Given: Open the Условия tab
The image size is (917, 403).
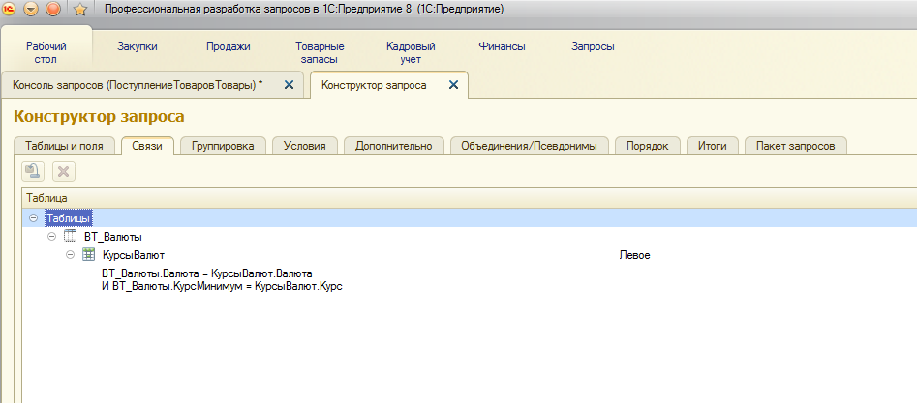Looking at the screenshot, I should 304,146.
